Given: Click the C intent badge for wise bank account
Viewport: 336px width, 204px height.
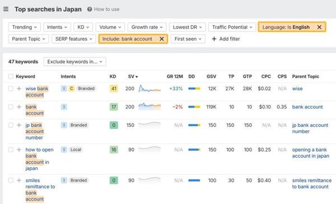Looking at the screenshot, I should click(72, 88).
